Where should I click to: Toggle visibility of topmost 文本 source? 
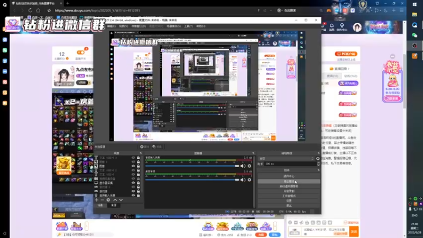pyautogui.click(x=133, y=158)
